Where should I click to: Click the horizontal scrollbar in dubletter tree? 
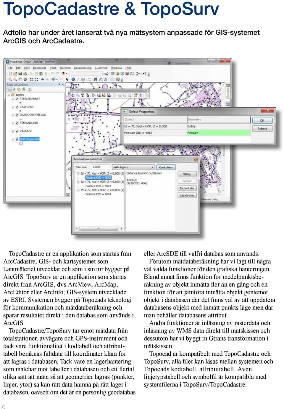[x=99, y=229]
